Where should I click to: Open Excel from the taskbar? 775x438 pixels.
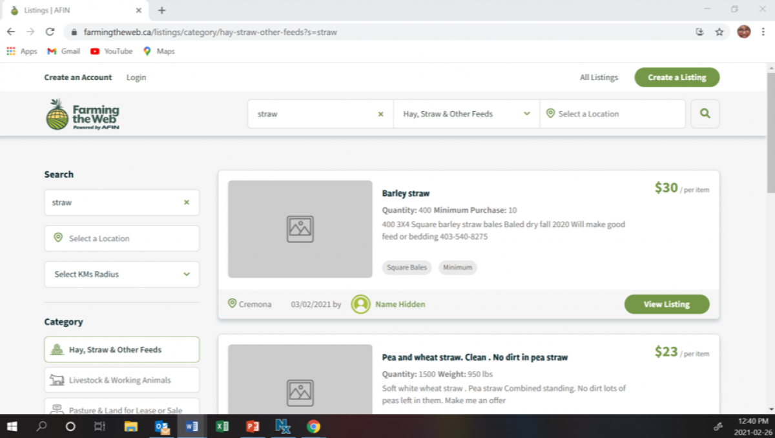point(222,426)
